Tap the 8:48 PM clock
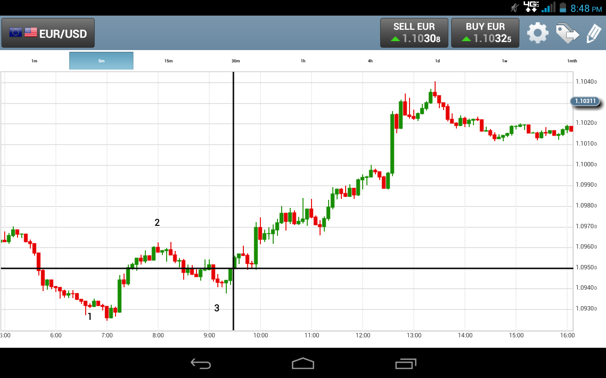606x378 pixels. [x=587, y=8]
